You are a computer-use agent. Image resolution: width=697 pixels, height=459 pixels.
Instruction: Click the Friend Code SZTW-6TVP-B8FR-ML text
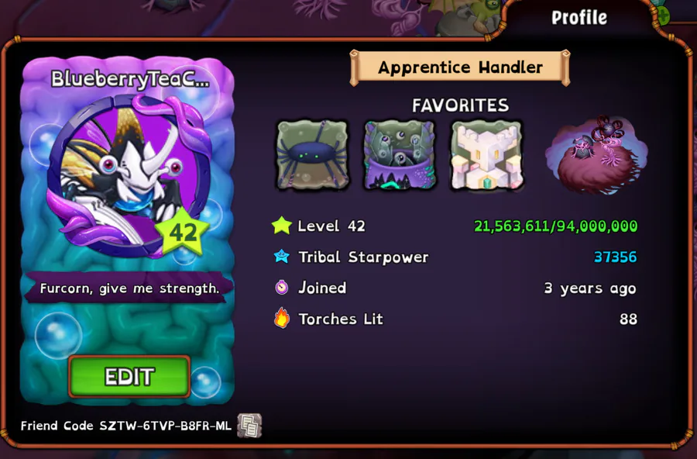point(125,426)
